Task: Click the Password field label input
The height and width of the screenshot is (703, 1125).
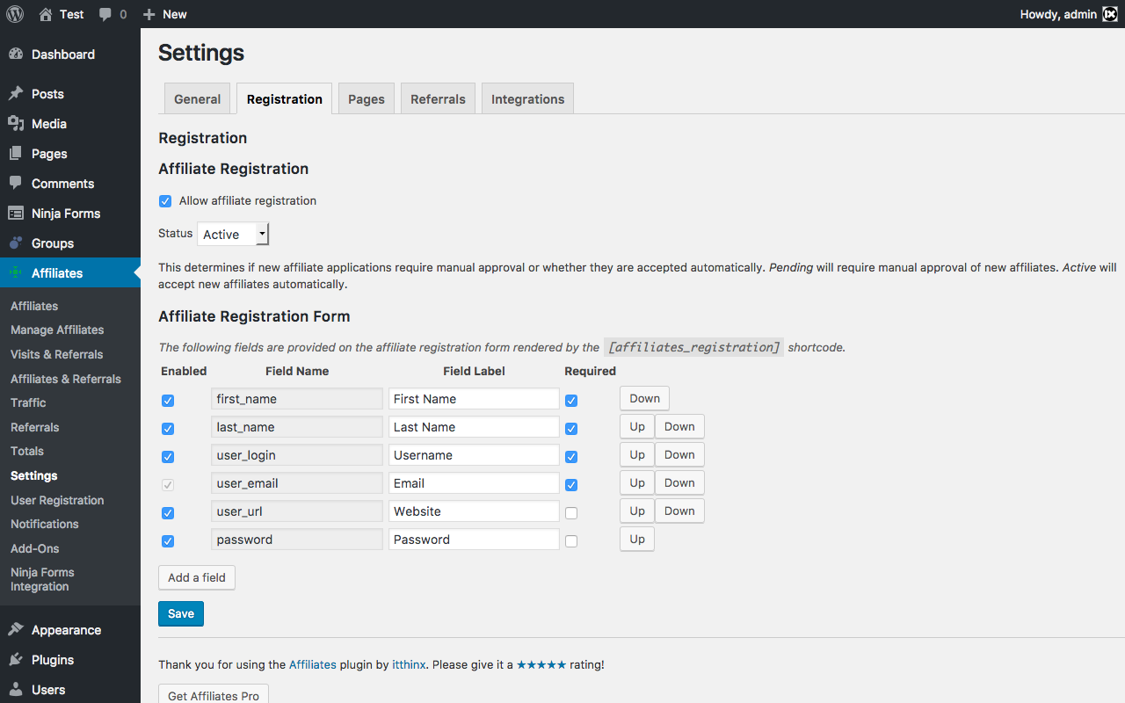Action: pos(475,540)
